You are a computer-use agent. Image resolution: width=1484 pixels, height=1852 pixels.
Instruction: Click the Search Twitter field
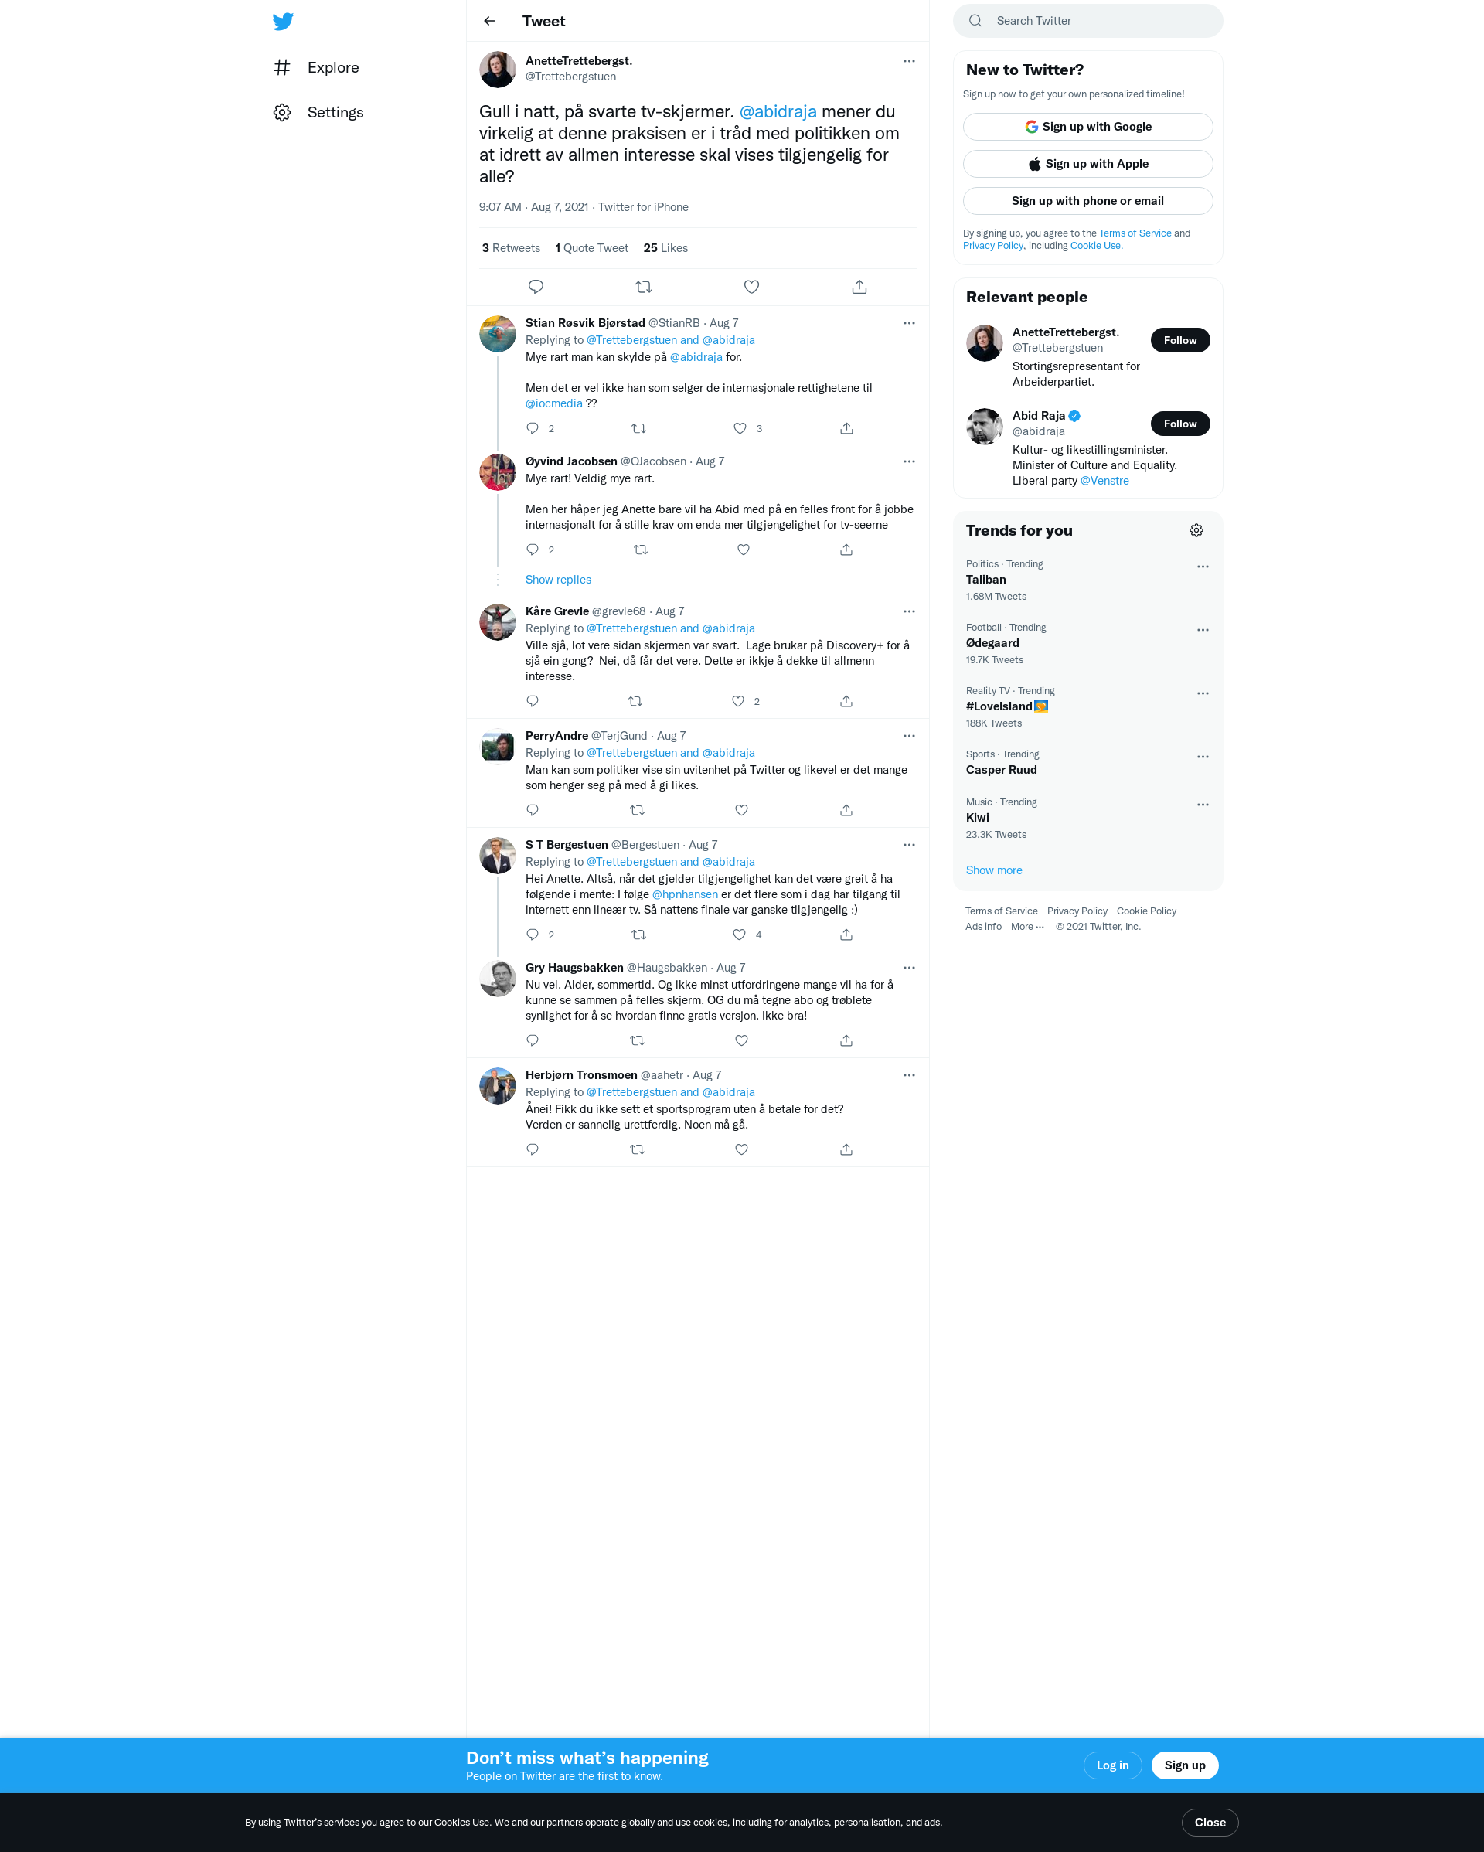pyautogui.click(x=1087, y=21)
